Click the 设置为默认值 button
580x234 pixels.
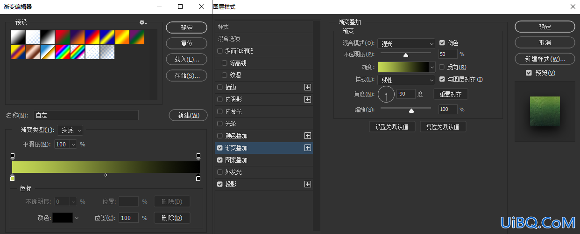(392, 126)
